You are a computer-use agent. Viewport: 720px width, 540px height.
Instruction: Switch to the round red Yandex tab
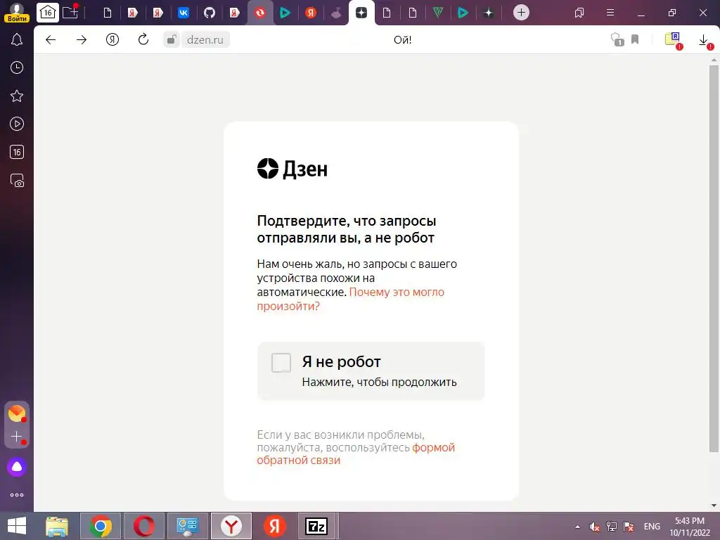click(311, 13)
